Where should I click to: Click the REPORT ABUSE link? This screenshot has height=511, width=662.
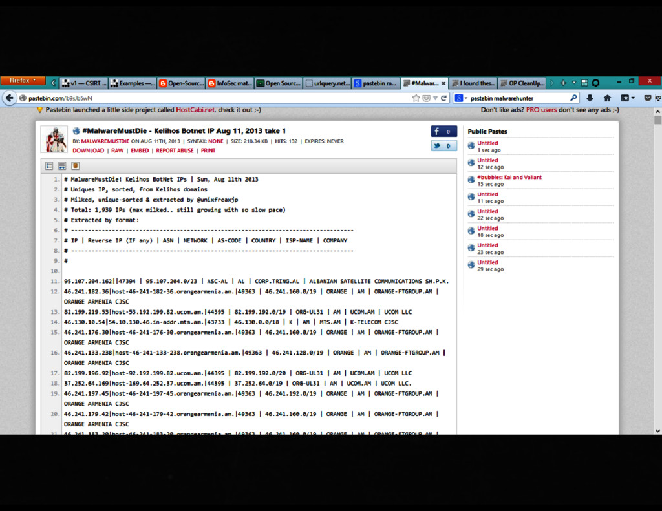tap(175, 151)
